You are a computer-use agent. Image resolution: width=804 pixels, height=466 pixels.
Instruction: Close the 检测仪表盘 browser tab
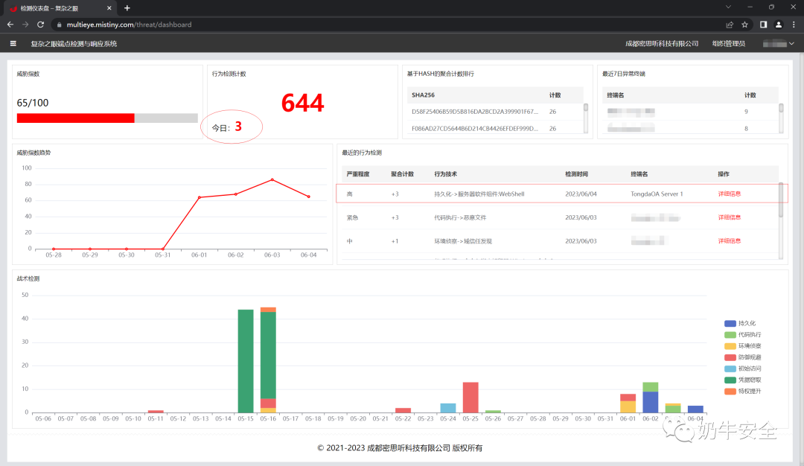click(x=109, y=8)
